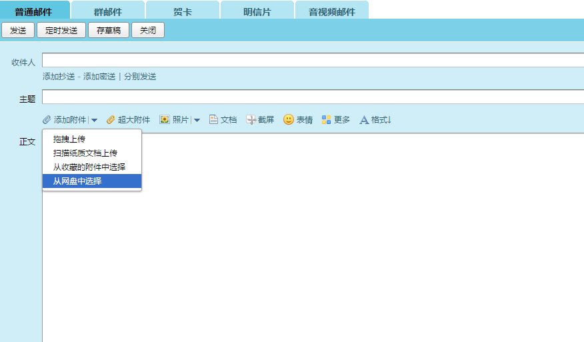
Task: Expand the 添加附件 dropdown arrow
Action: [94, 120]
